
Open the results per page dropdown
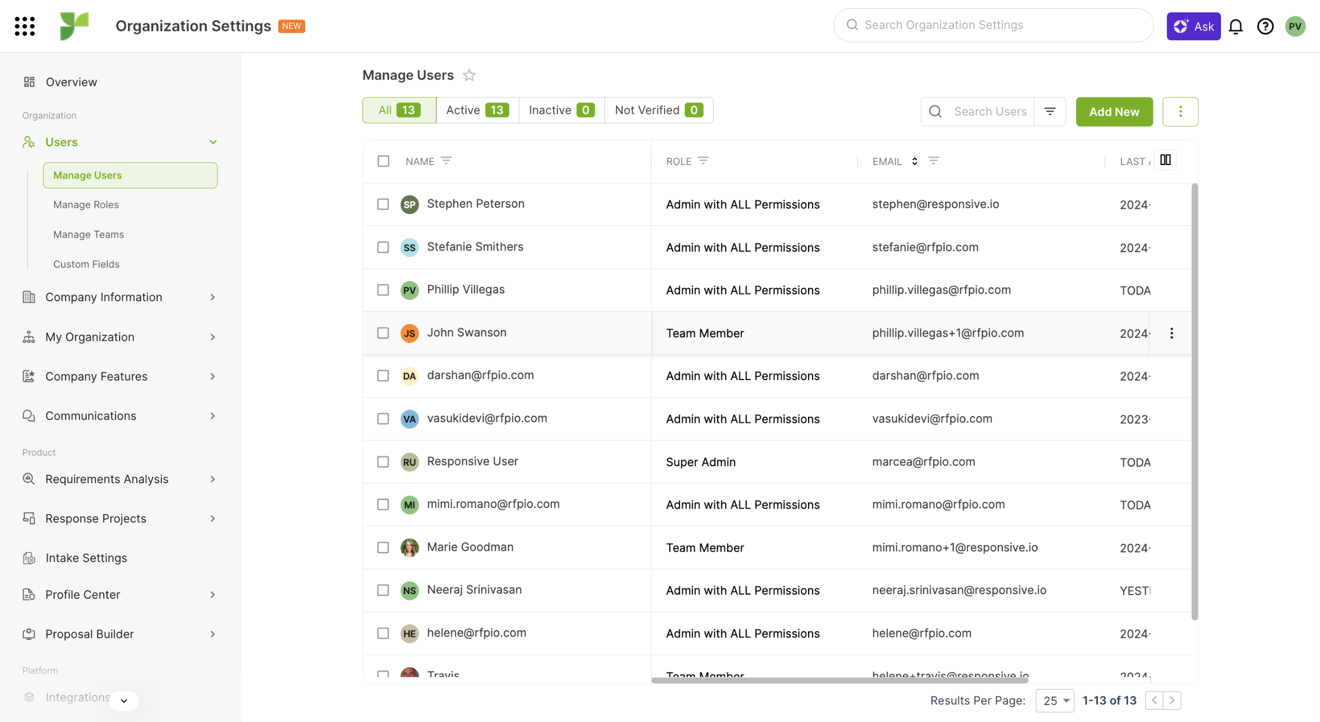[x=1055, y=700]
